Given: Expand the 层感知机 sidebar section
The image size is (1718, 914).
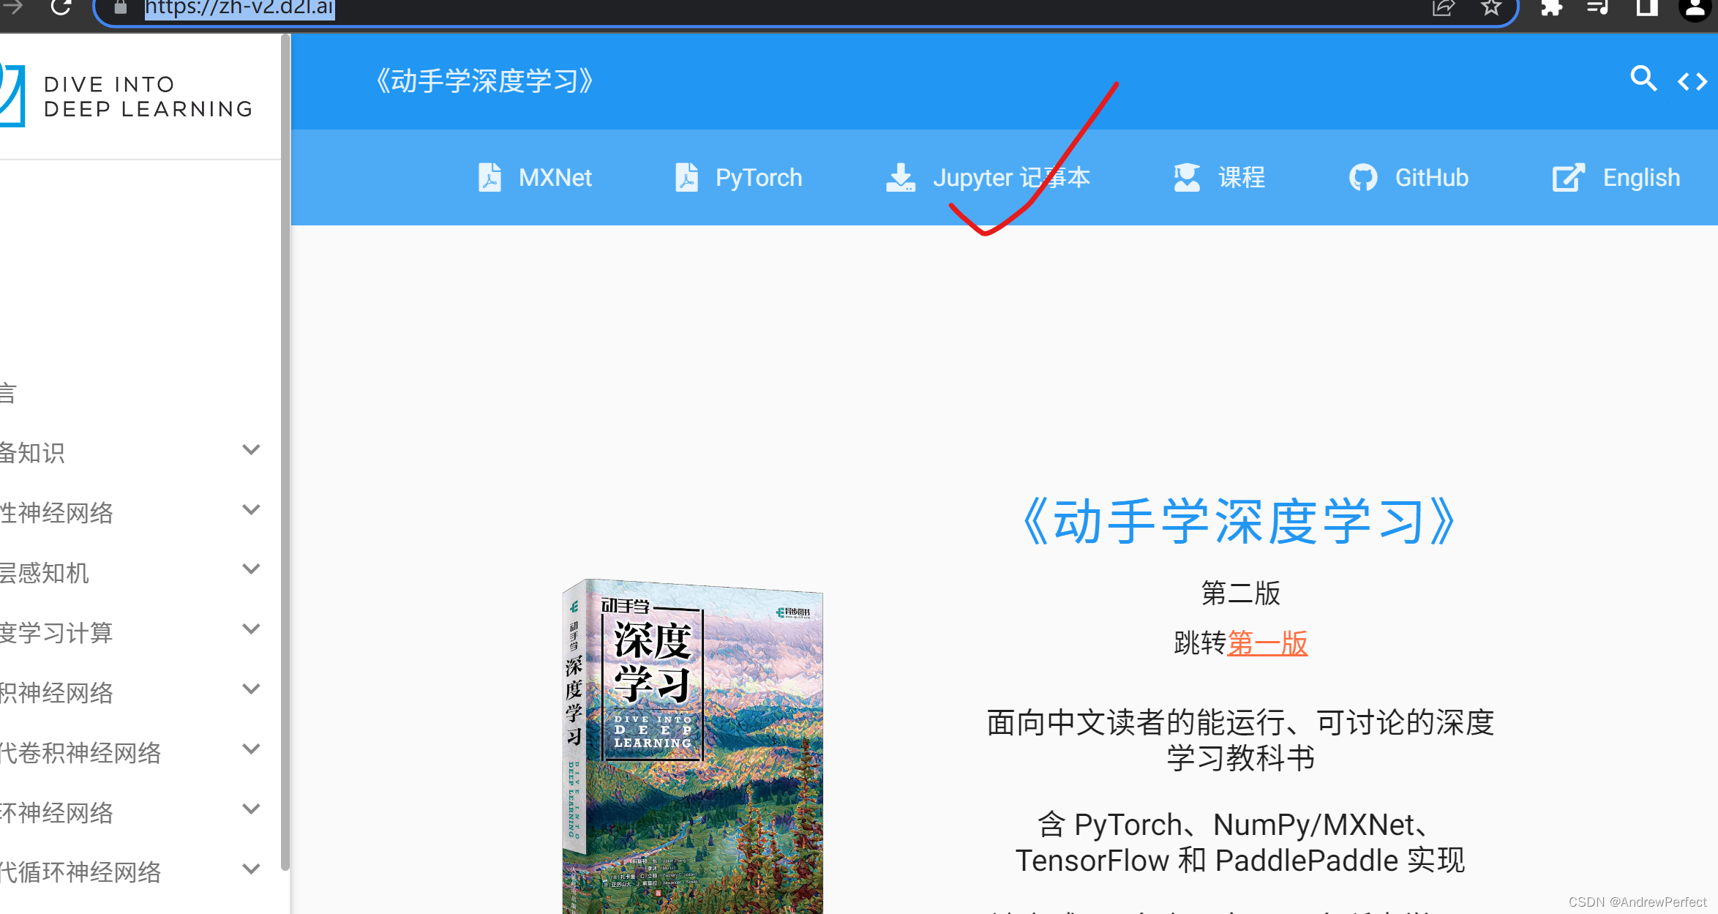Looking at the screenshot, I should [x=251, y=569].
